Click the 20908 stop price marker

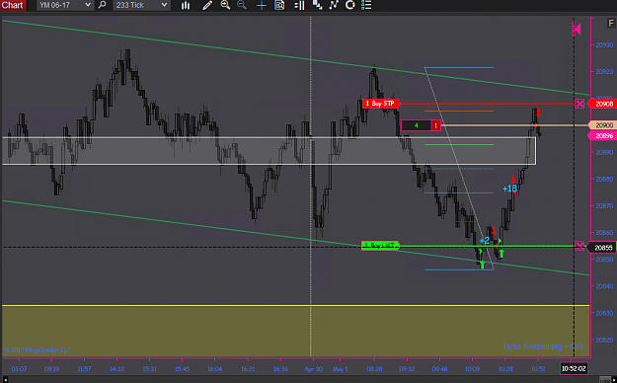point(602,104)
